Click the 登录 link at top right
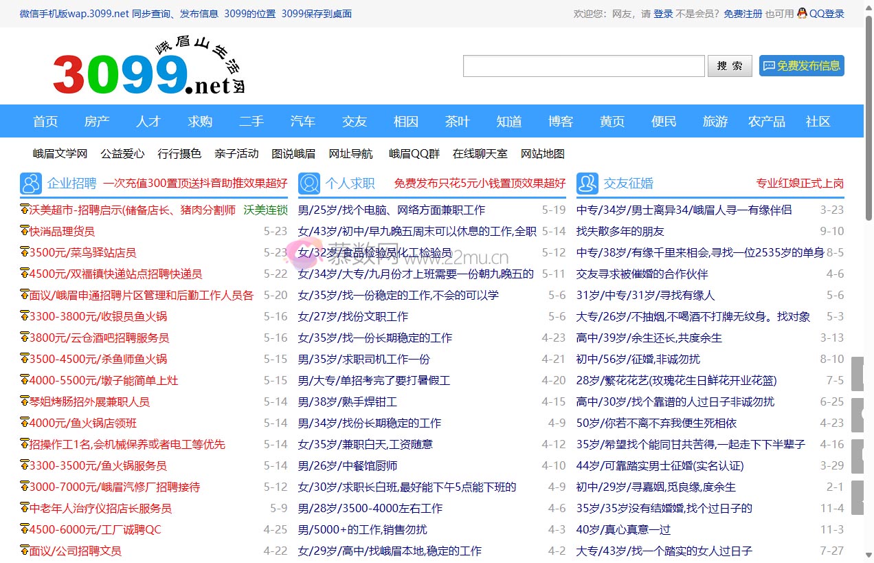874x563 pixels. point(663,13)
